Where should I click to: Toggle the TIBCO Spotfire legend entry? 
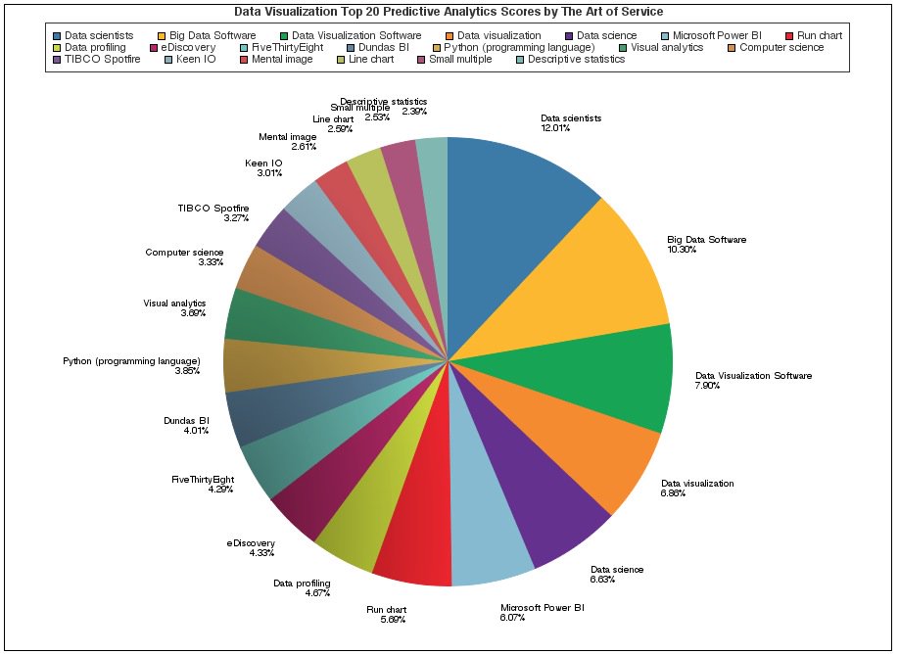[x=55, y=61]
